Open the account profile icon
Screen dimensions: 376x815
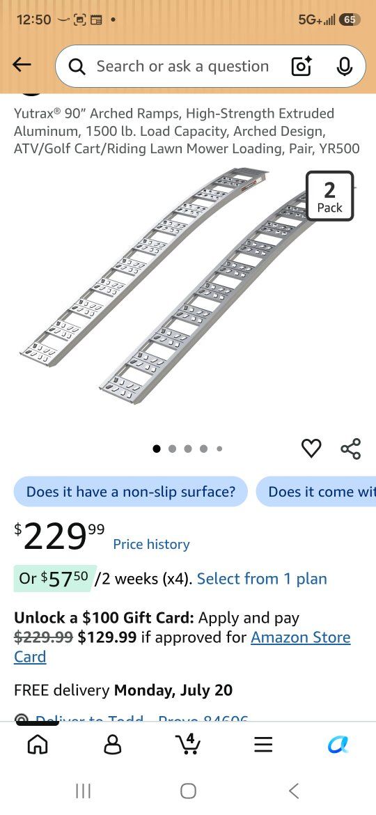tap(113, 745)
